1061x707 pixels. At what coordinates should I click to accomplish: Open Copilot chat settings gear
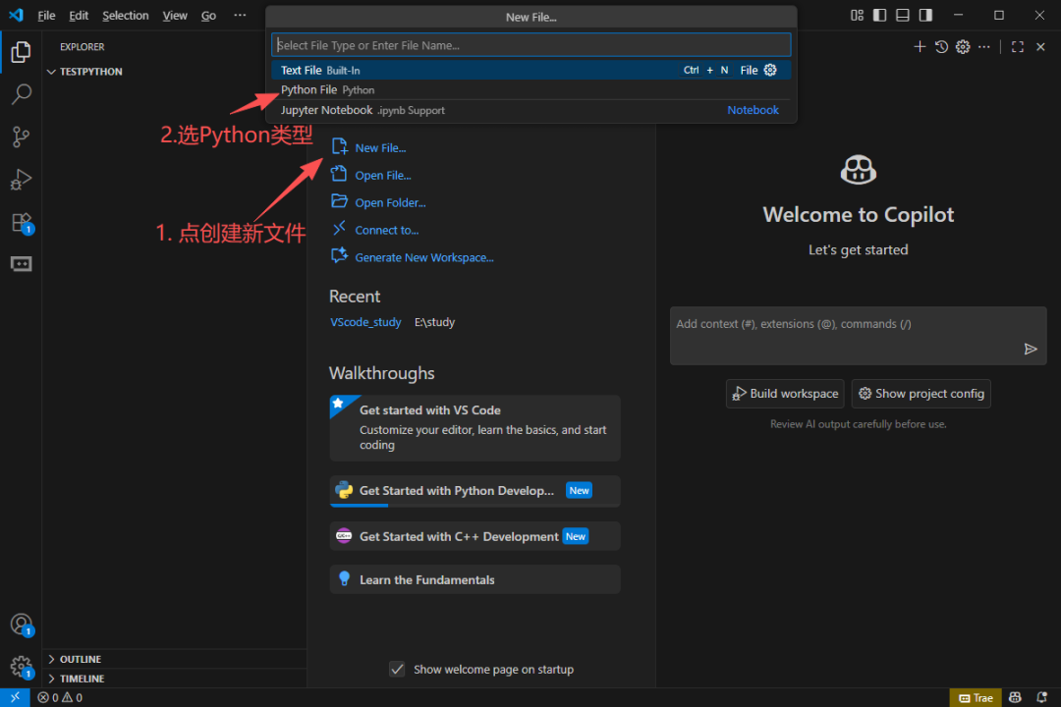[963, 47]
